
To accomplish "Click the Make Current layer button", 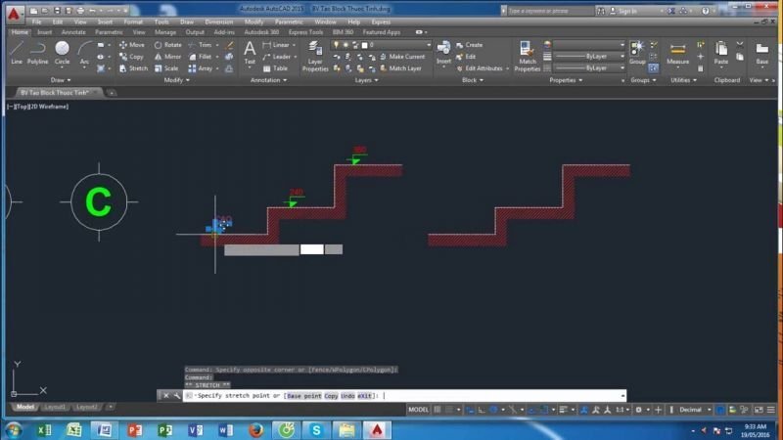I will (401, 57).
